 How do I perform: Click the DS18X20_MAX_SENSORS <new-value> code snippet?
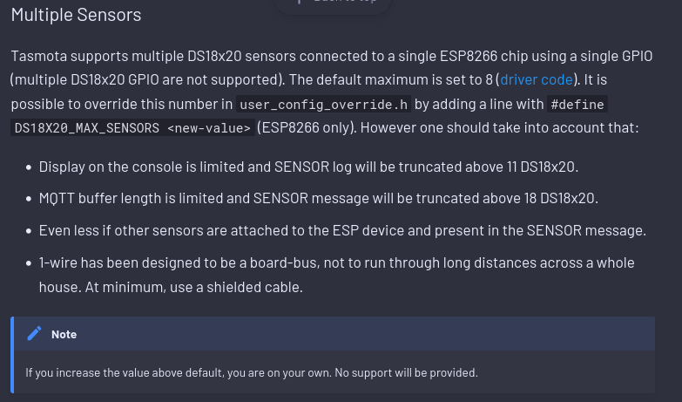click(132, 128)
